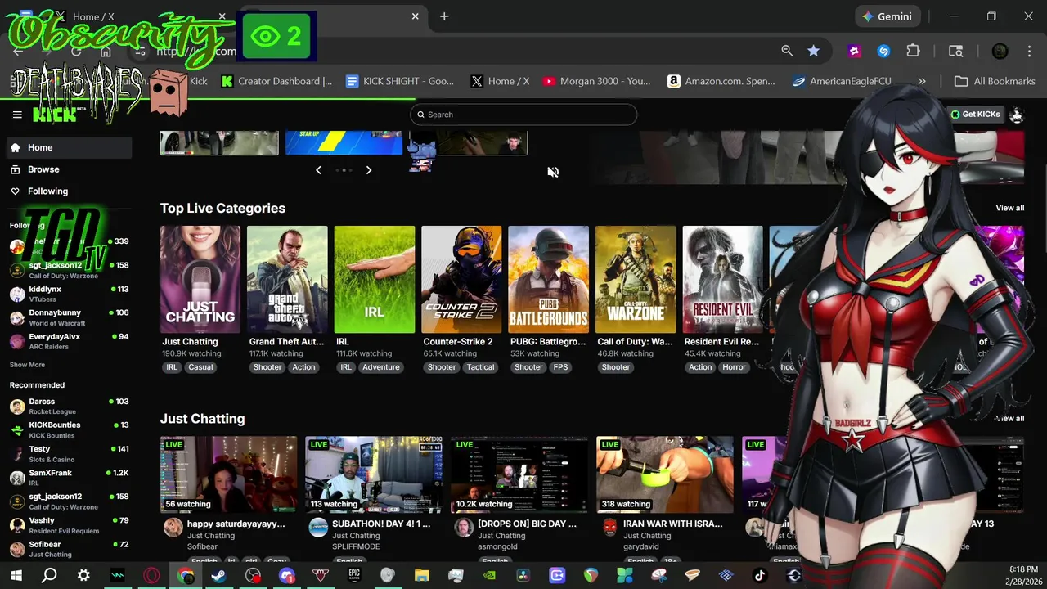1047x589 pixels.
Task: Open SPLIFFMODE SUBATHON stream thumbnail
Action: point(374,474)
